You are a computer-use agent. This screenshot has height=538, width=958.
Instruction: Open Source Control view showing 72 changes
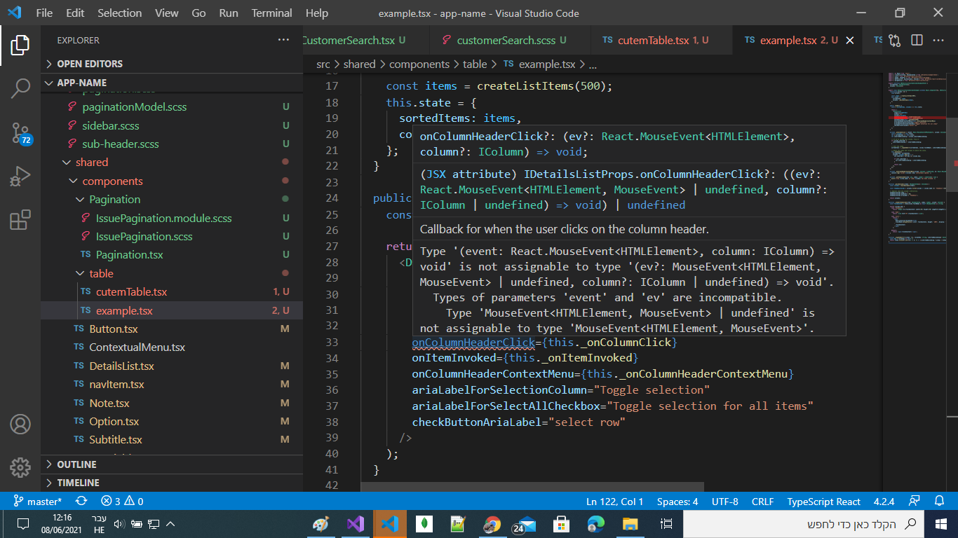(x=18, y=133)
